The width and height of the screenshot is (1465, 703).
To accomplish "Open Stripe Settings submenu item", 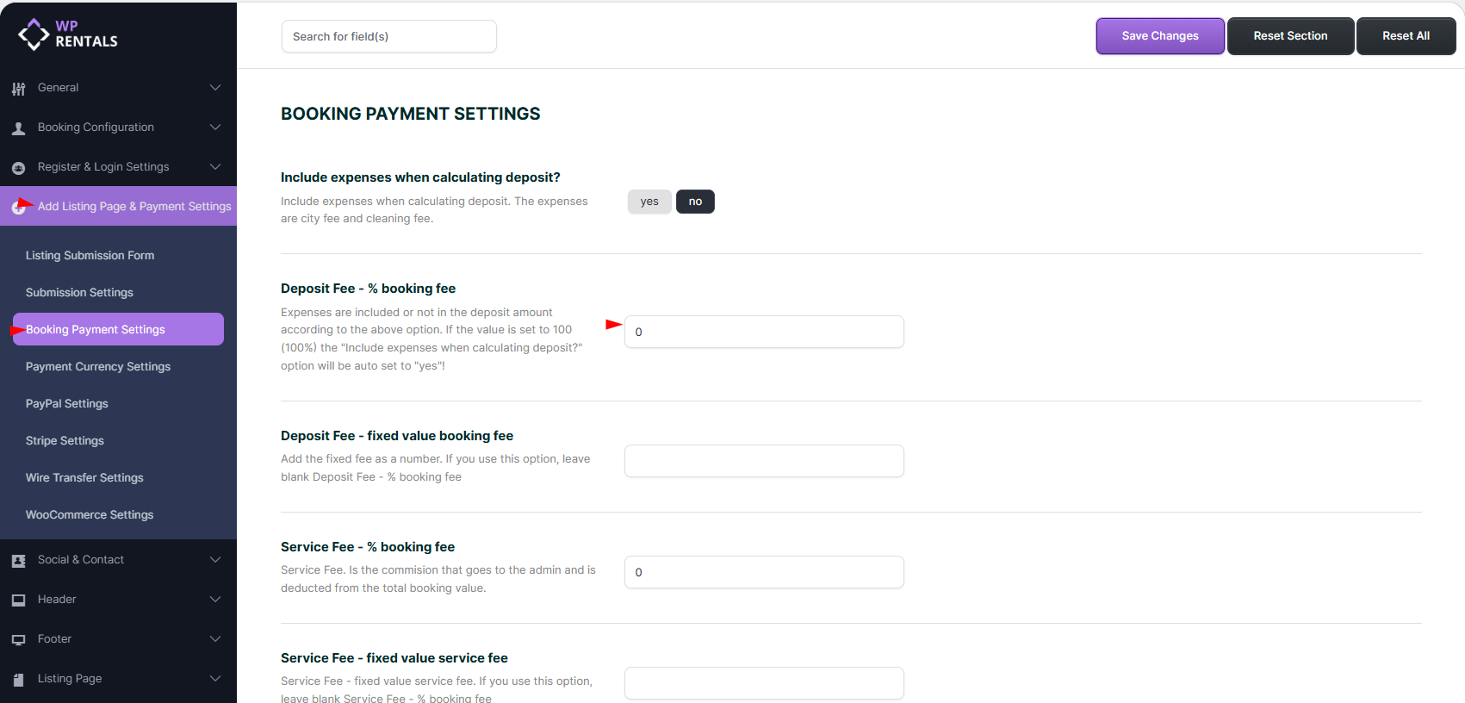I will click(65, 440).
